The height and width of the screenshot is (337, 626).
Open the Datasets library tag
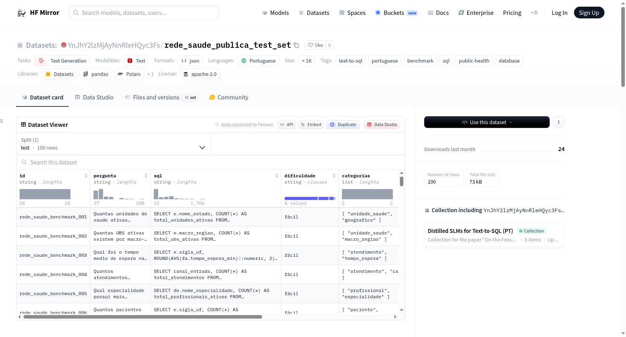point(59,74)
